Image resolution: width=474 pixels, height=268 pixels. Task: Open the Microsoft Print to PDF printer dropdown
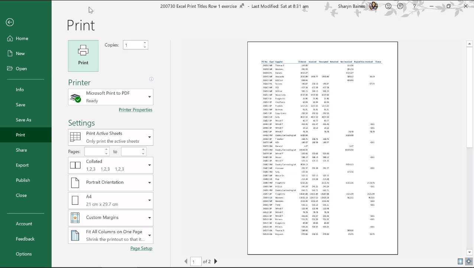pos(111,97)
